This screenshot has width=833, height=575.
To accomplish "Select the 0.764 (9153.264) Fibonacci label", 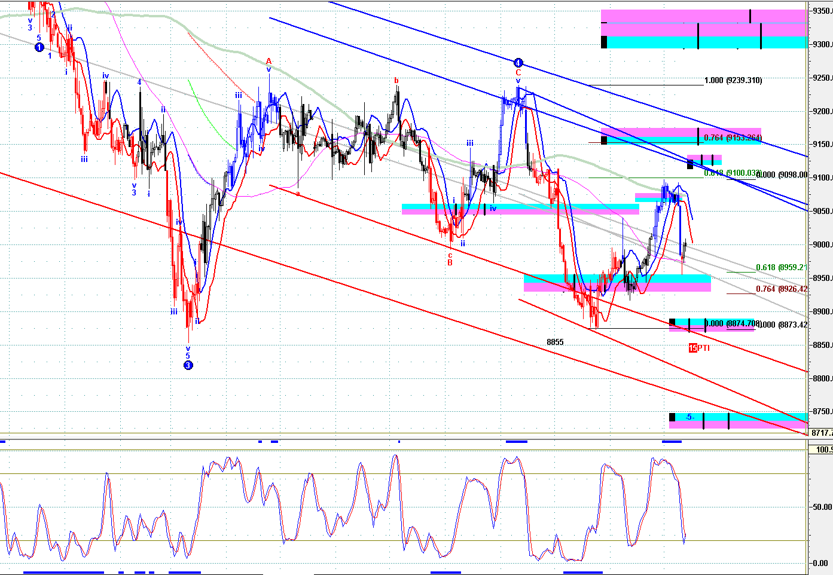I will pos(733,137).
